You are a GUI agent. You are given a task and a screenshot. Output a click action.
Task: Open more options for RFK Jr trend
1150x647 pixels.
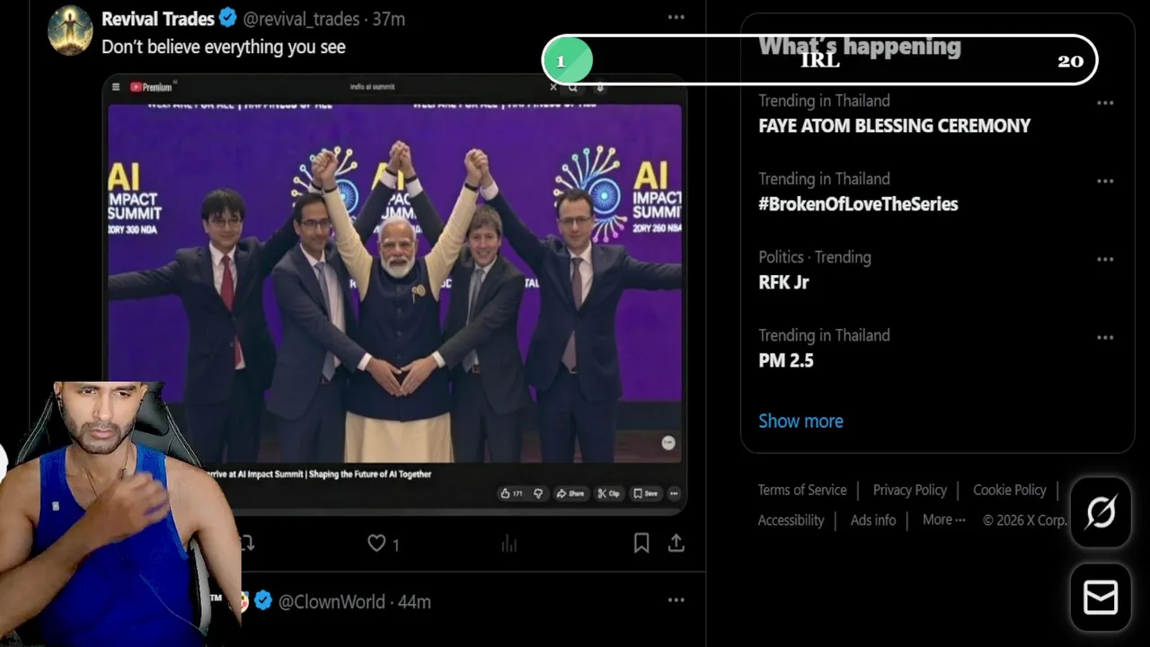1105,259
